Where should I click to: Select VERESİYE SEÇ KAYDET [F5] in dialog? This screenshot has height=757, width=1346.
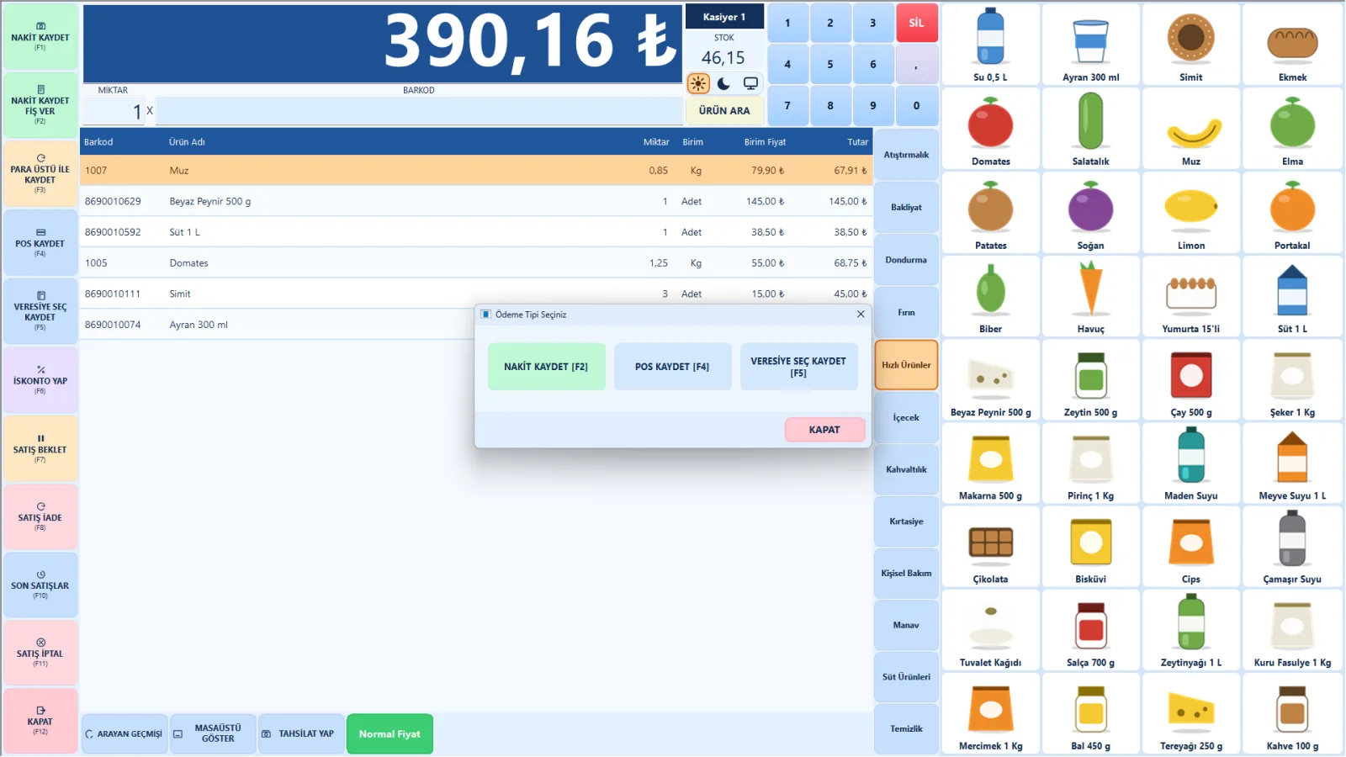click(798, 367)
